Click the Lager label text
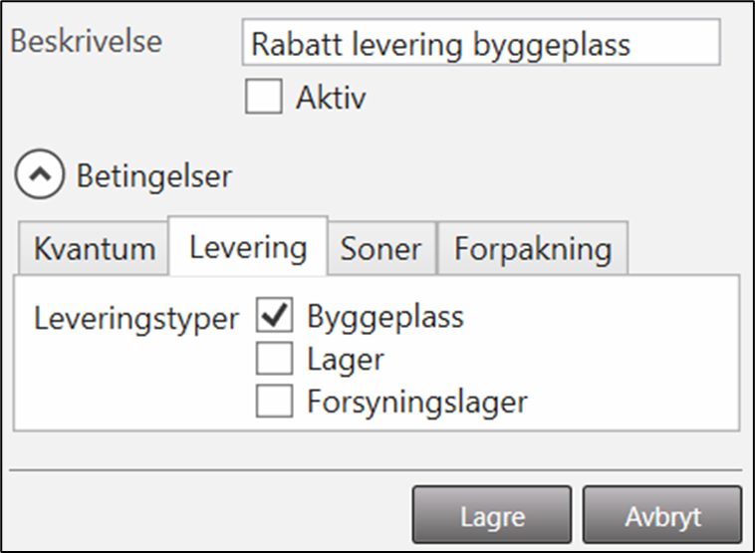Viewport: 755px width, 553px height. pos(346,359)
